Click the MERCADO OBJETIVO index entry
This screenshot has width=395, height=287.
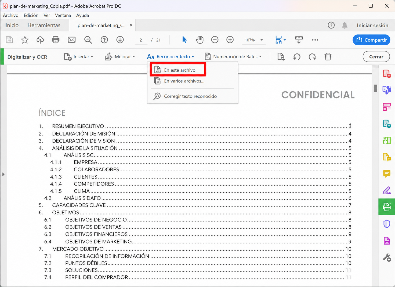195,249
